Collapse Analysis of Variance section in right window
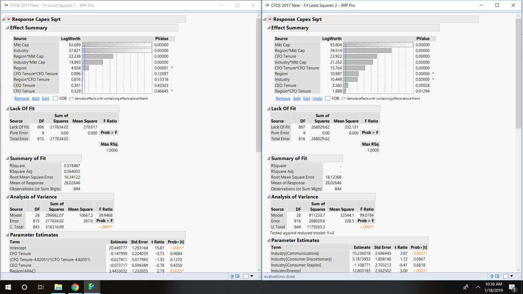 click(269, 197)
